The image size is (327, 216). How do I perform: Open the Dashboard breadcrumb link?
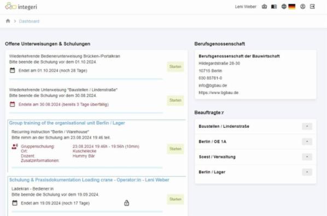(29, 21)
